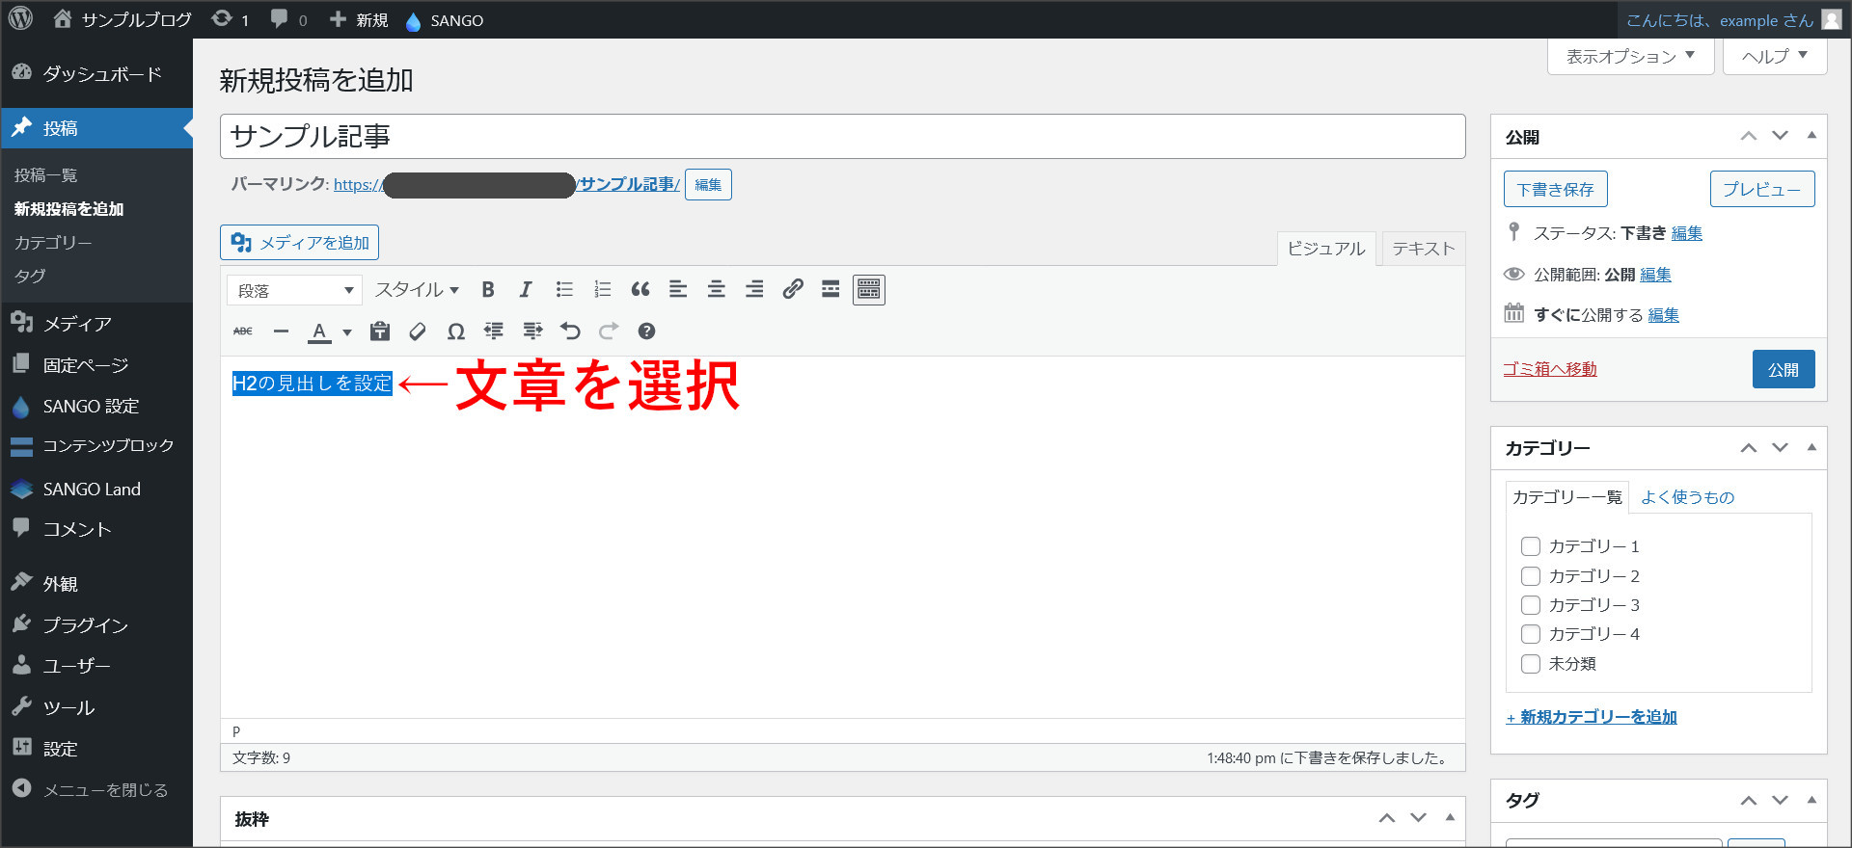The image size is (1852, 848).
Task: Toggle the toolbar toggle (kitchen sink) icon
Action: [868, 290]
